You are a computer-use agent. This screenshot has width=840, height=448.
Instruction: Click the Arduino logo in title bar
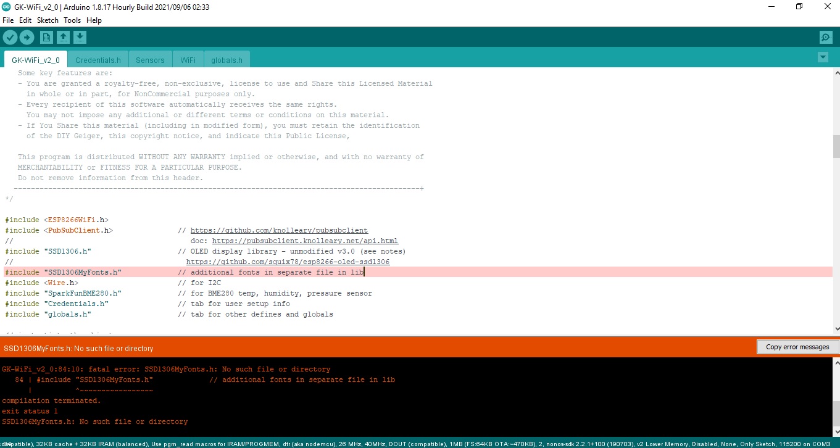point(6,7)
